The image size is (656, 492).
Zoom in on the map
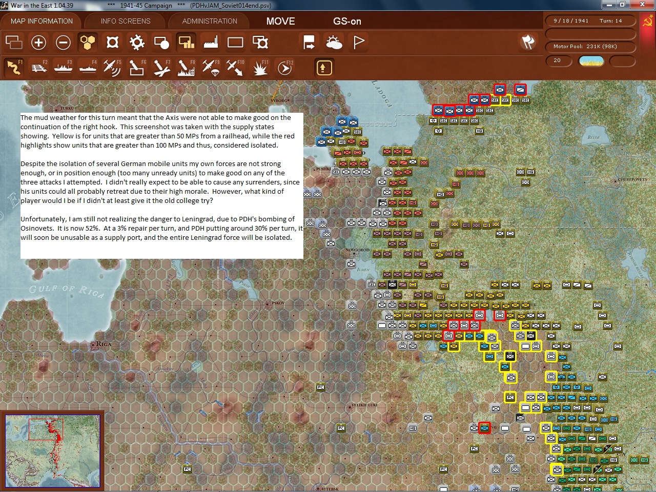38,42
